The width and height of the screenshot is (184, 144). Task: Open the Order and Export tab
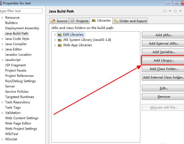(130, 21)
